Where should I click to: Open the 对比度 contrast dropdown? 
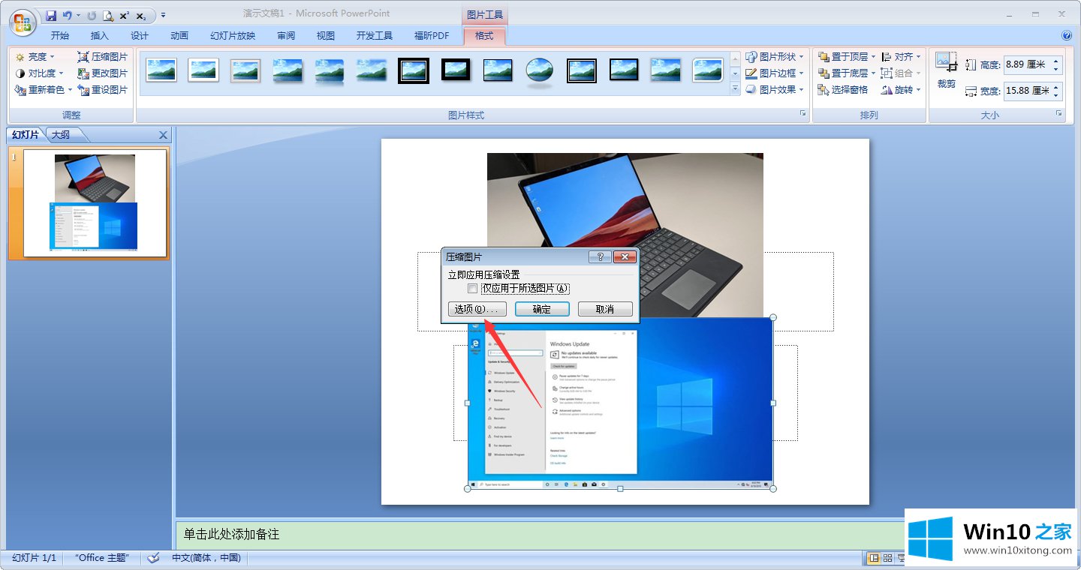pyautogui.click(x=40, y=73)
